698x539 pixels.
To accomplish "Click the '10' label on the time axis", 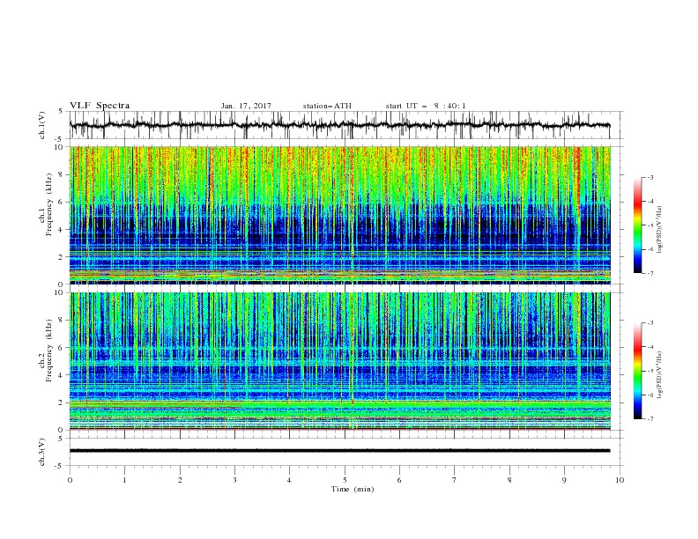I will coord(620,480).
